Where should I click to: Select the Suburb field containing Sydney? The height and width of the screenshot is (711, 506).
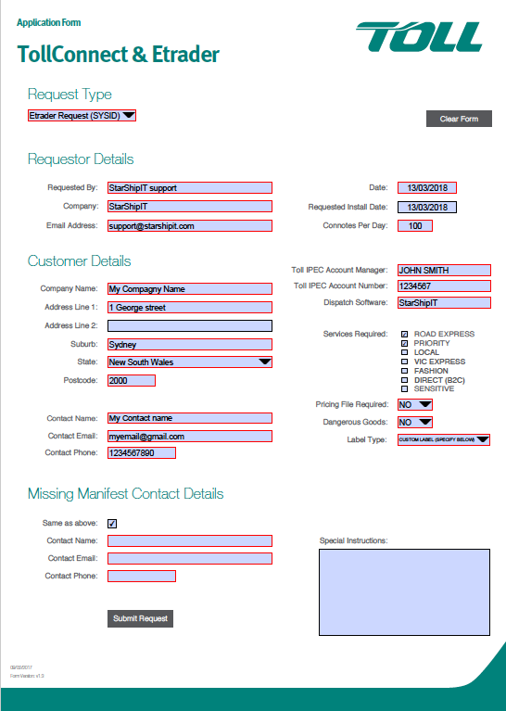[x=190, y=345]
